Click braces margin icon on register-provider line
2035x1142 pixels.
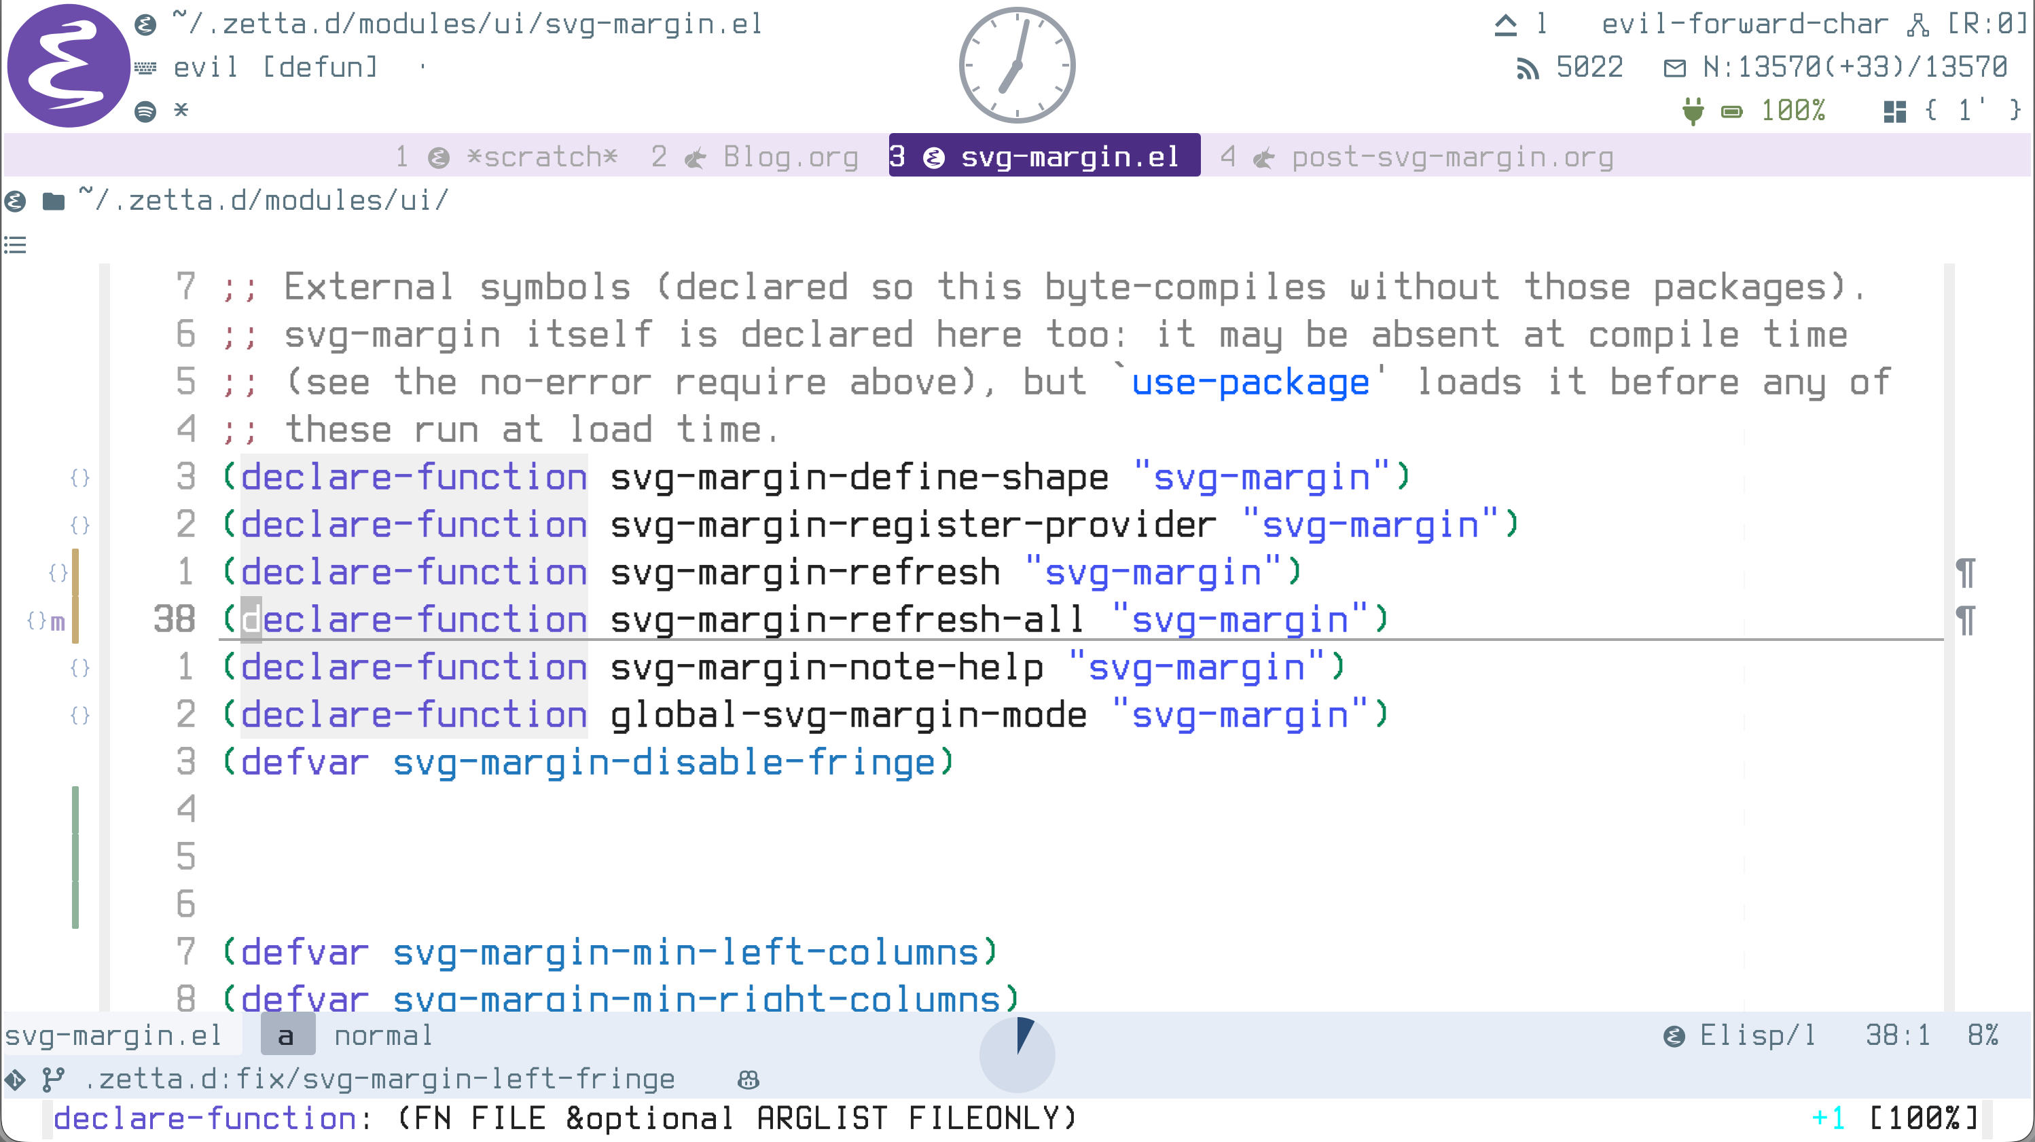point(79,524)
